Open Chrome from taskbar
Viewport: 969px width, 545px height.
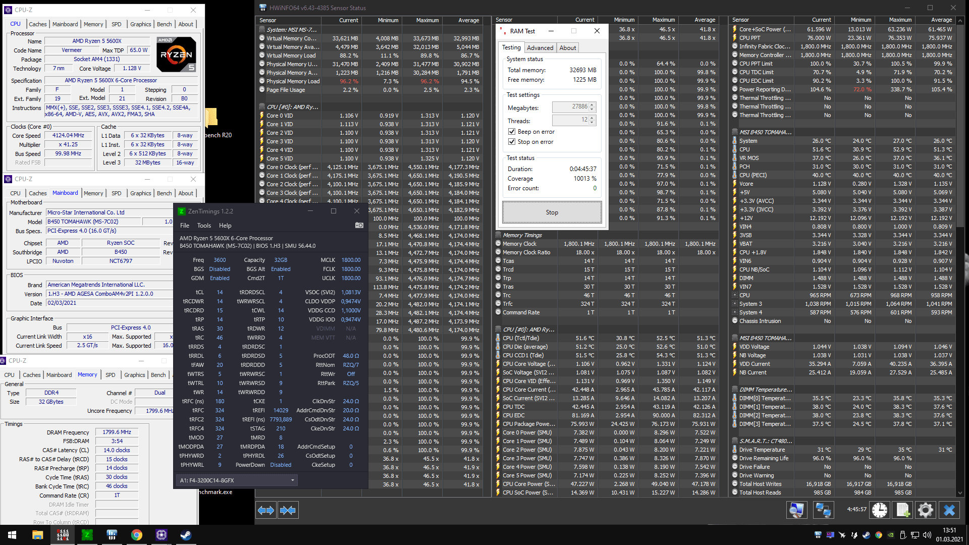[x=136, y=535]
